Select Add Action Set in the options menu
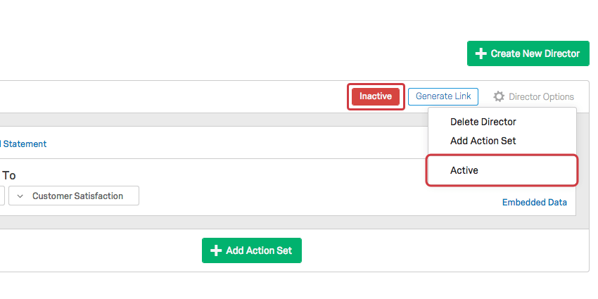Image resolution: width=598 pixels, height=299 pixels. [483, 141]
